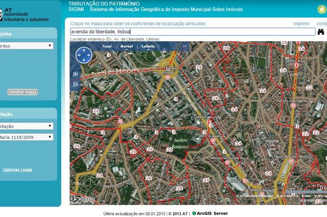The image size is (327, 217).
Task: Toggle map Labels option
Action: (148, 46)
